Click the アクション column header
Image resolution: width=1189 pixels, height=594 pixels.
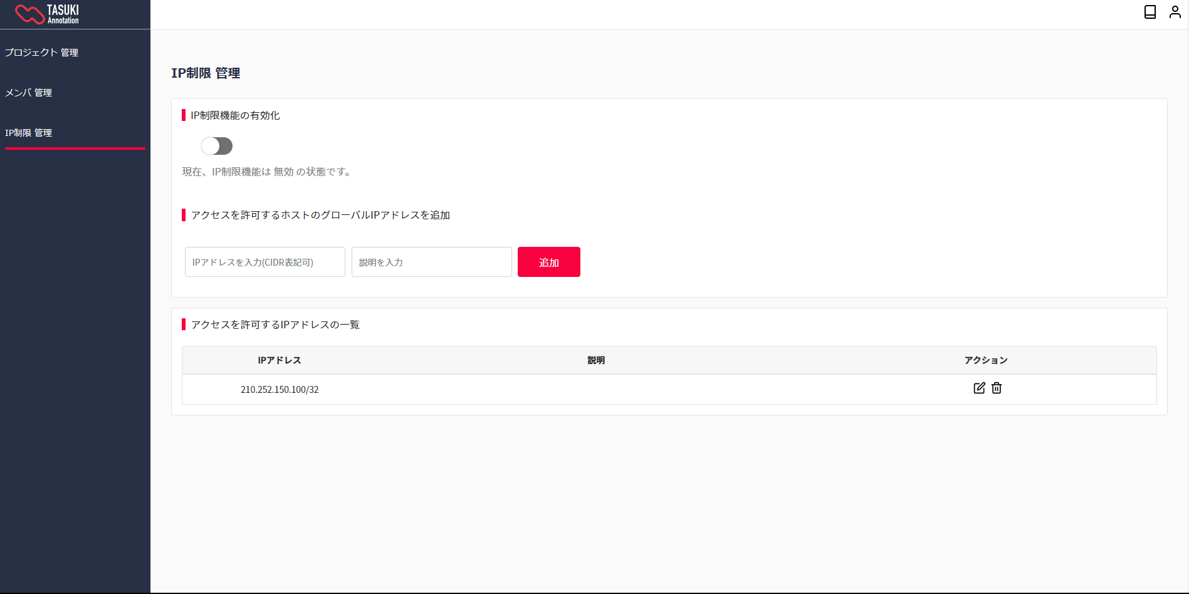(x=986, y=360)
